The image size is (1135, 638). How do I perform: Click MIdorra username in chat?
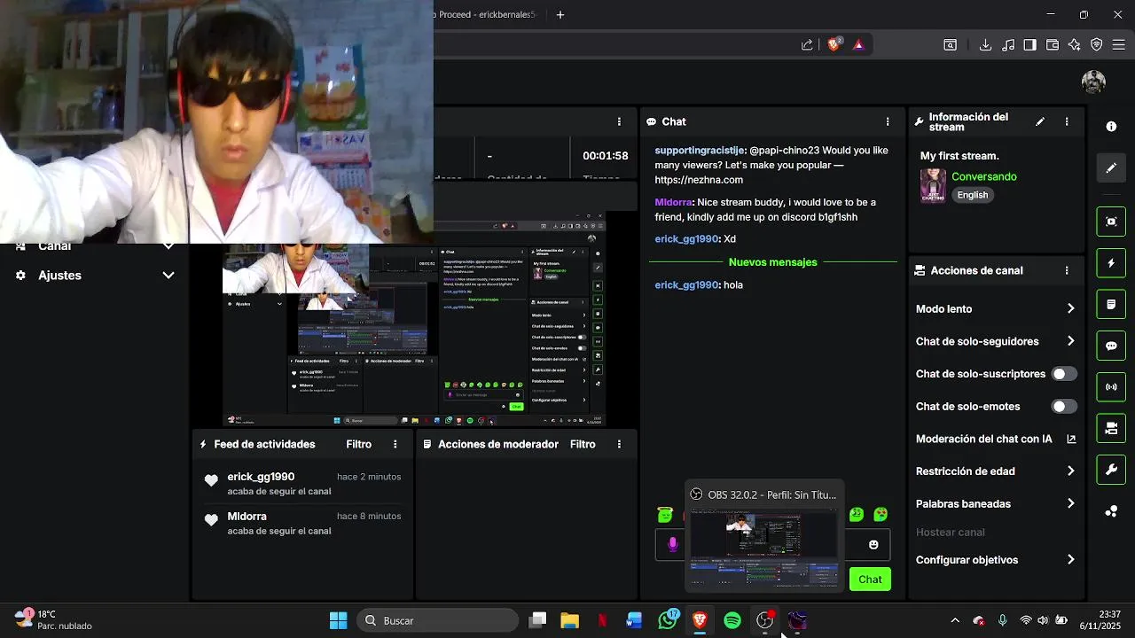[x=674, y=203]
